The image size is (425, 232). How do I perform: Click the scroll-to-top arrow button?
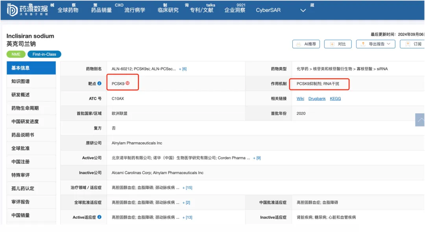click(x=420, y=120)
